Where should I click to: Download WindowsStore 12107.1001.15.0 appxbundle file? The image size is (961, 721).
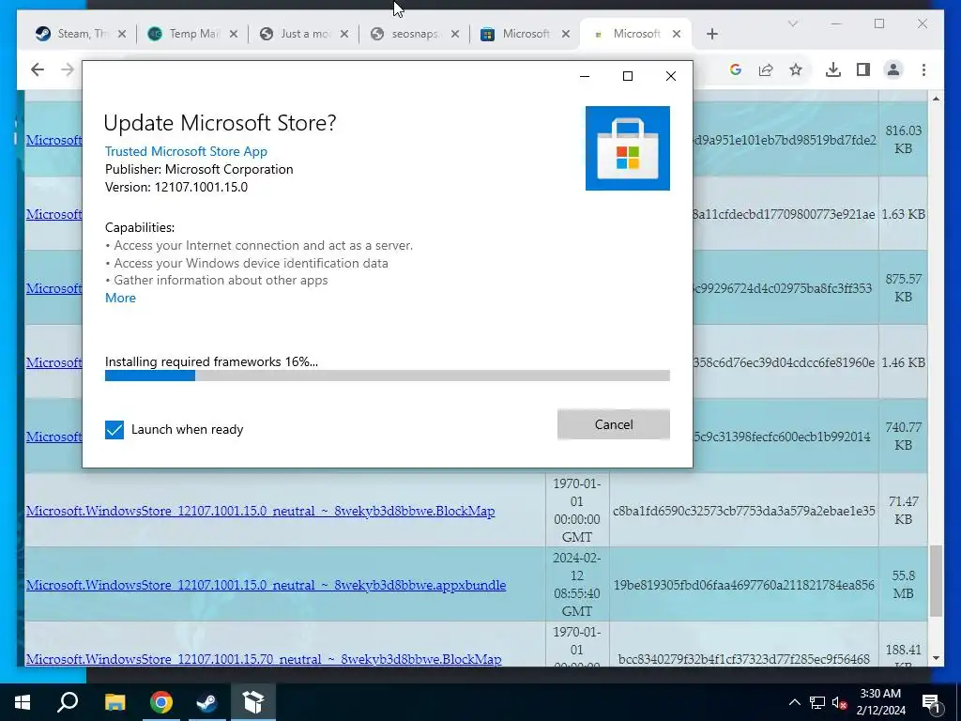coord(266,585)
